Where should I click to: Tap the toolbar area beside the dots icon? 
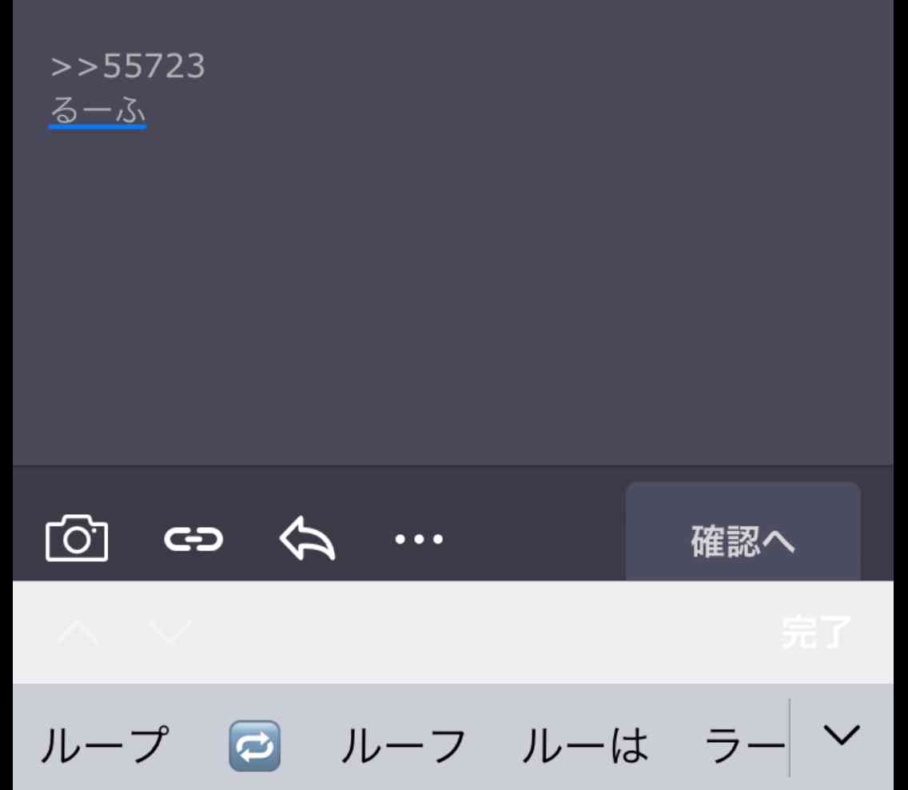pyautogui.click(x=533, y=539)
